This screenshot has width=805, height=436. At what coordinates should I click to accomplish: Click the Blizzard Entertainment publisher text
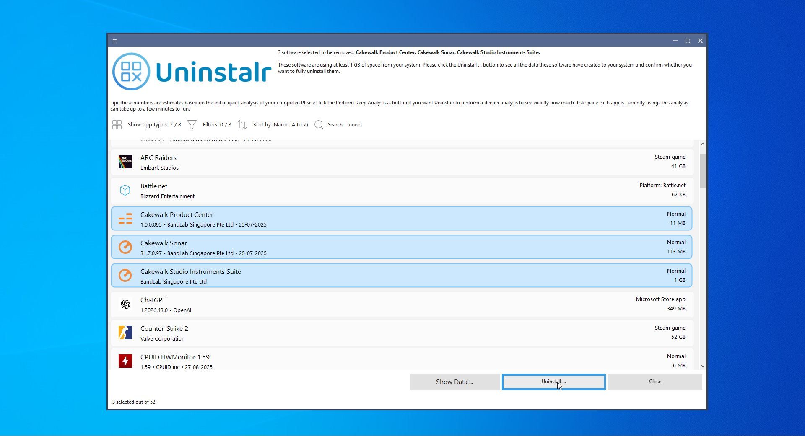[167, 196]
